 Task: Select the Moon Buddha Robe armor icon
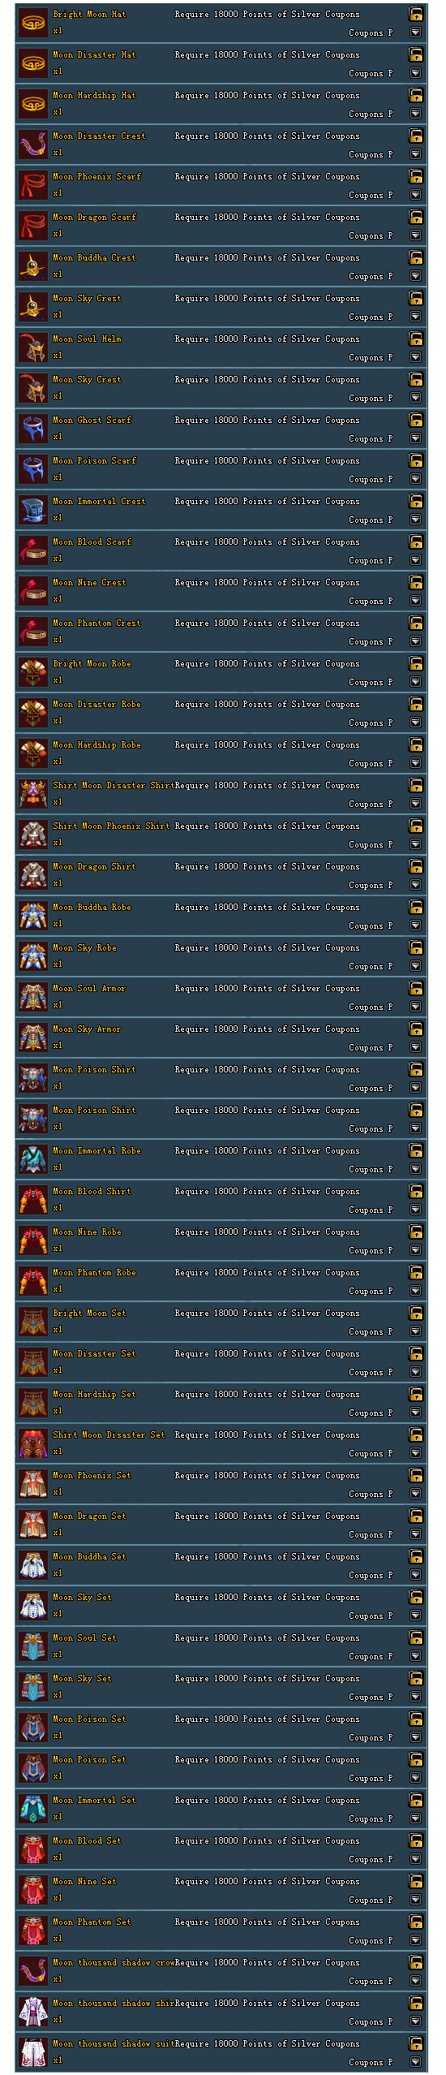[33, 916]
